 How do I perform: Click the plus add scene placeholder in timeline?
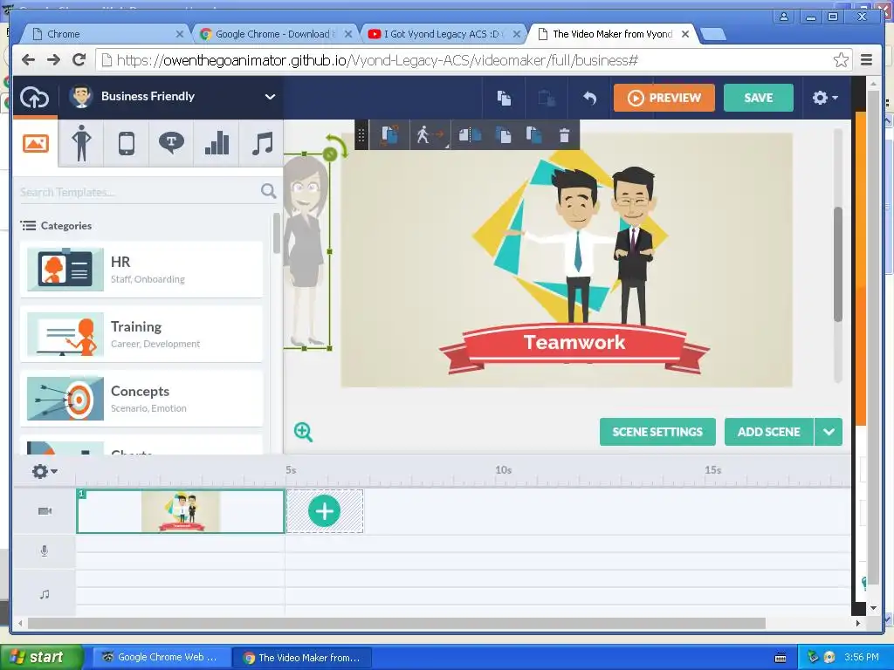[325, 511]
